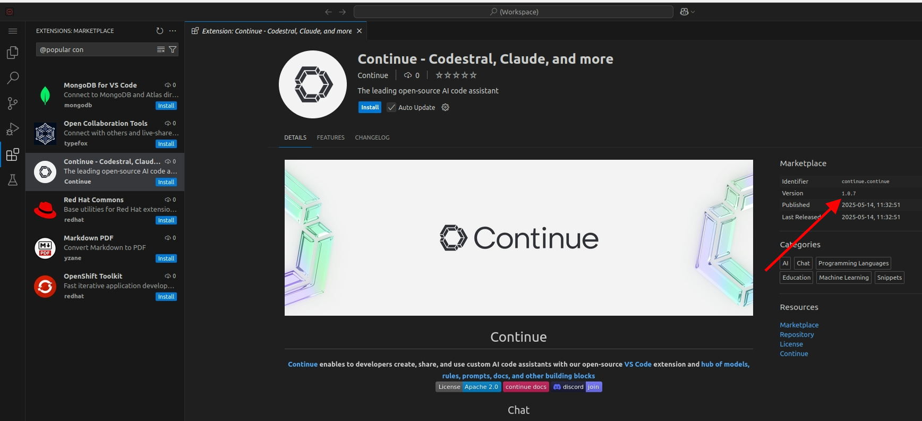Open the License resource link
This screenshot has height=421, width=922.
(791, 344)
